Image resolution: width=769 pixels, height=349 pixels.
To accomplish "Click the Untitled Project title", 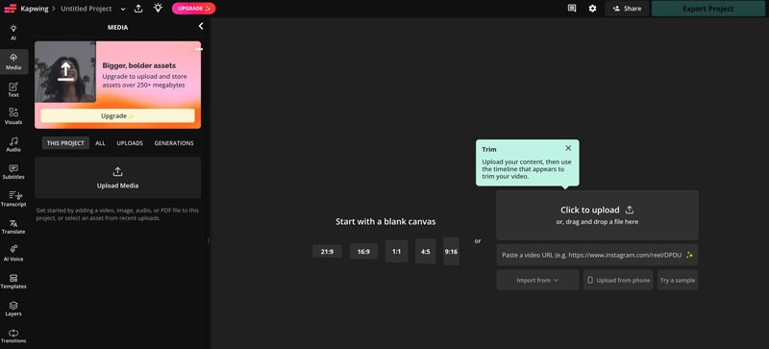I will pos(87,9).
